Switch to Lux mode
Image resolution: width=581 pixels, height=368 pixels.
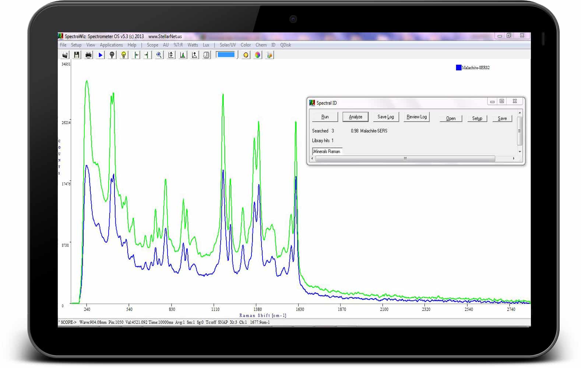coord(206,45)
